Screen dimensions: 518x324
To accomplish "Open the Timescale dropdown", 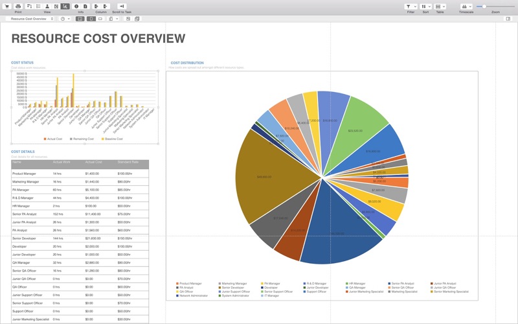I will [466, 6].
